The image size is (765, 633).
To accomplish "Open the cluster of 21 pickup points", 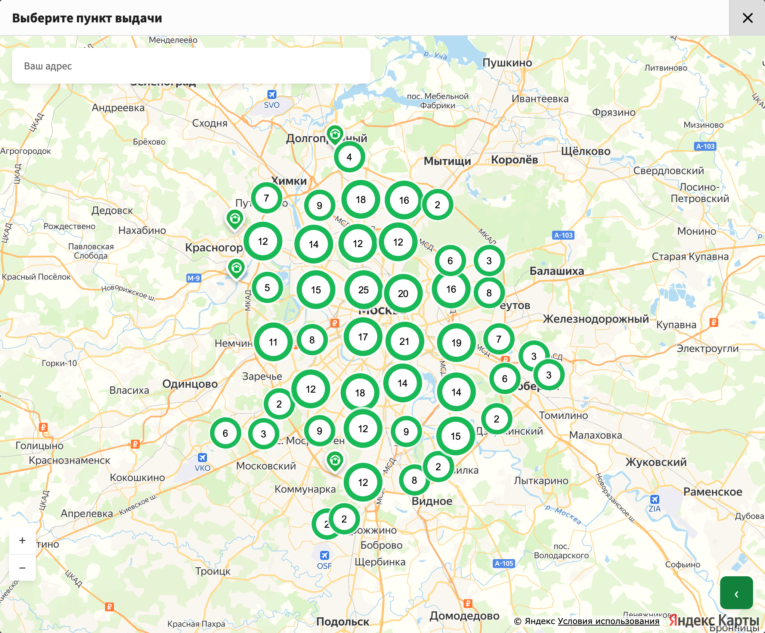I will click(x=405, y=341).
